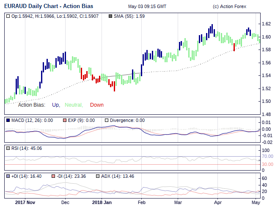Click the RSI 30.00 oversold level label
This screenshot has height=207, width=275.
pos(267,164)
